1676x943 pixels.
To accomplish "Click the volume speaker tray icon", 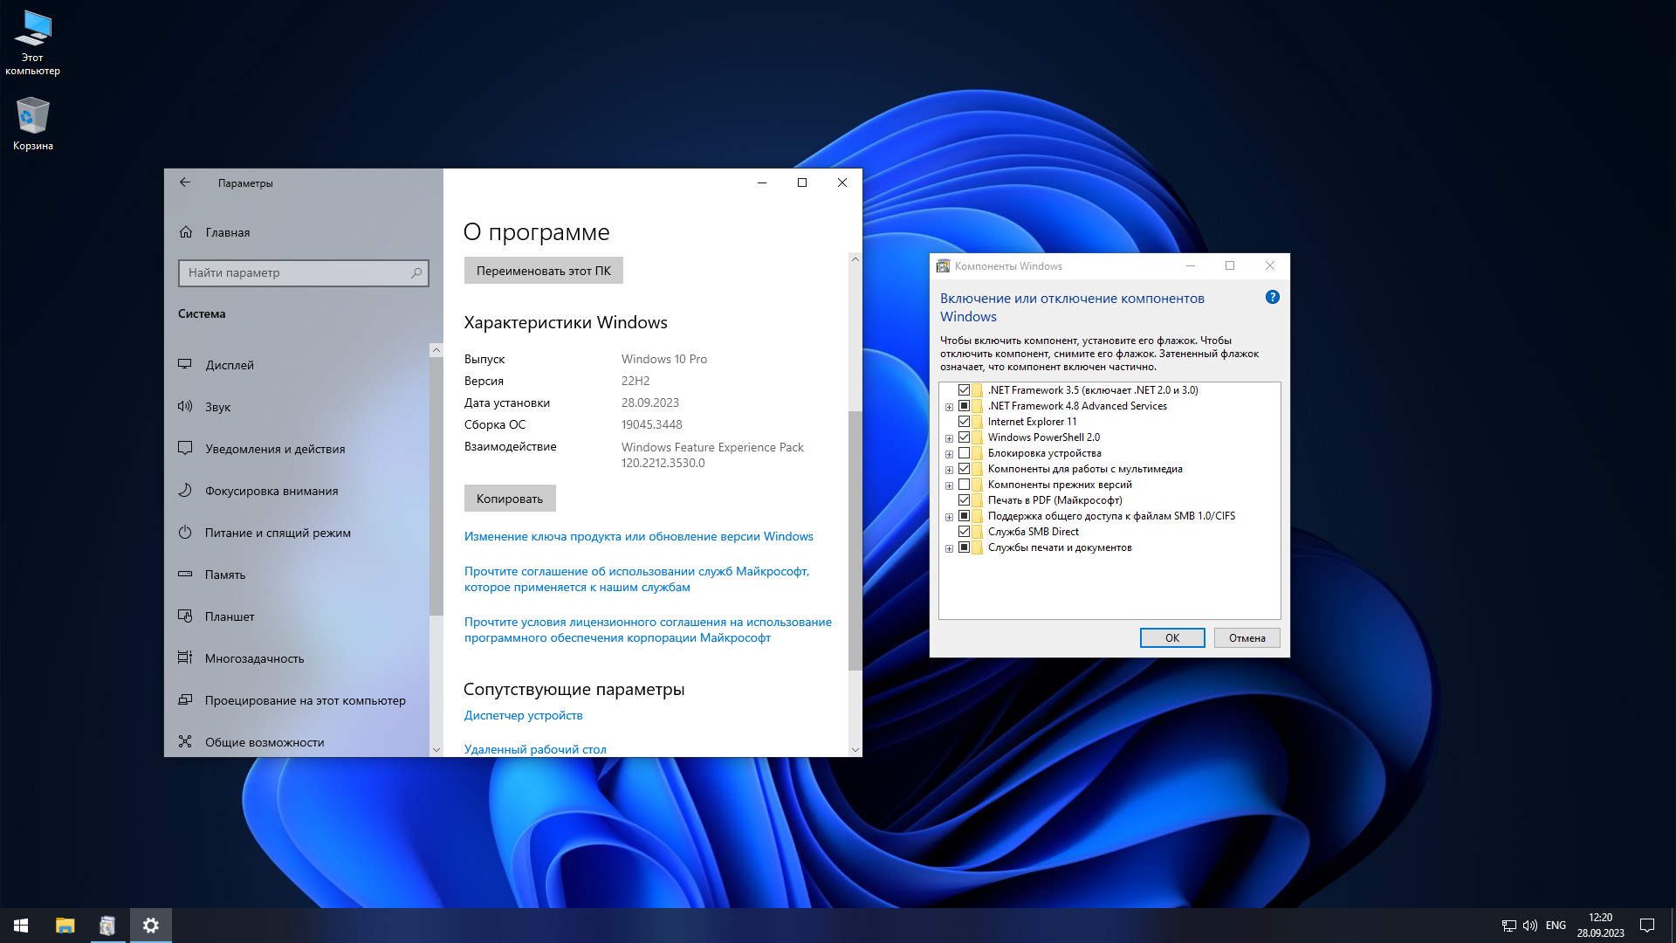I will coord(1529,926).
